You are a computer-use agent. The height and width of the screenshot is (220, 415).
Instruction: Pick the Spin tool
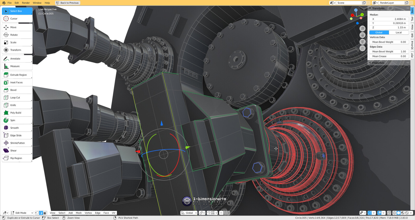point(17,120)
